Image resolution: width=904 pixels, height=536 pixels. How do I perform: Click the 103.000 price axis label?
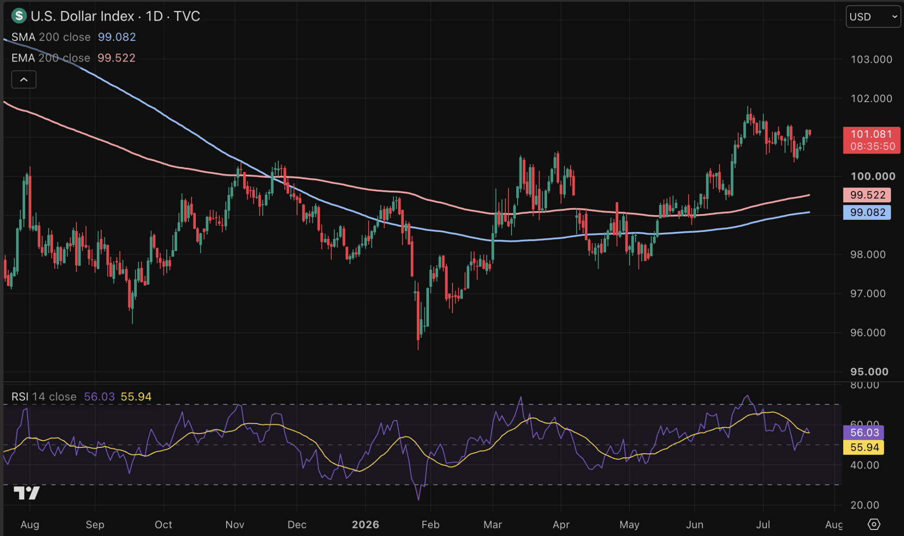pos(872,60)
